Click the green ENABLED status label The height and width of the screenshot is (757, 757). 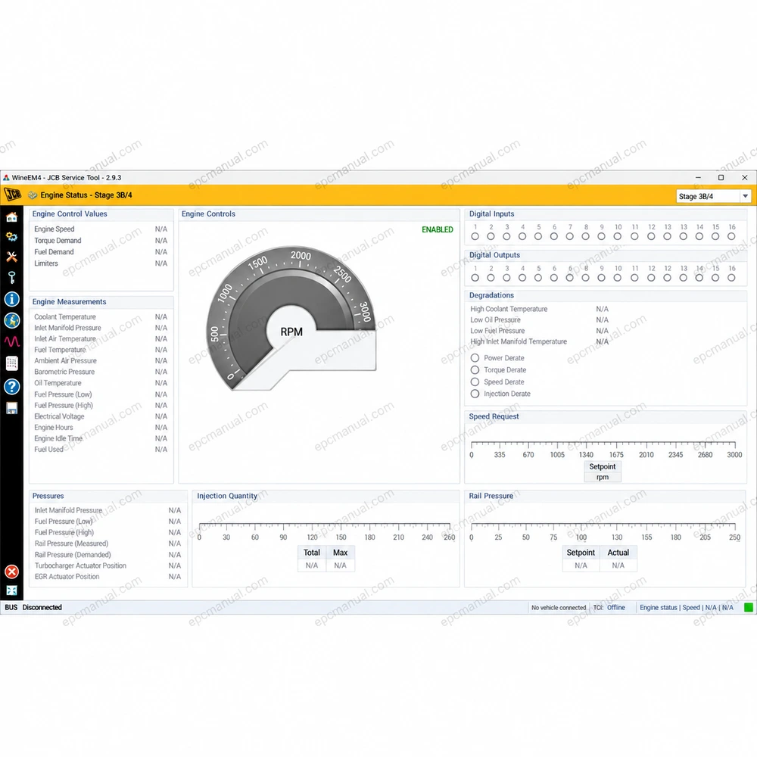(438, 230)
